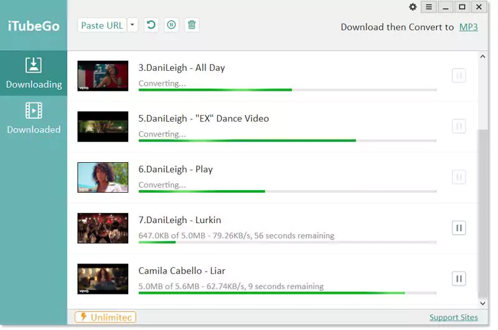This screenshot has height=330, width=498.
Task: Pause the 7.DaniLeigh - Lurkin download
Action: [x=459, y=228]
